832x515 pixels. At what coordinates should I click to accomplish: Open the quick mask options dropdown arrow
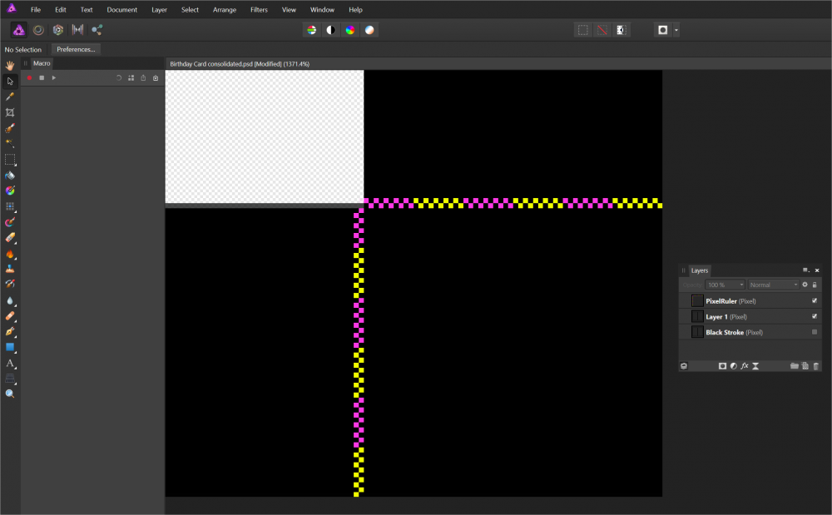pyautogui.click(x=676, y=30)
